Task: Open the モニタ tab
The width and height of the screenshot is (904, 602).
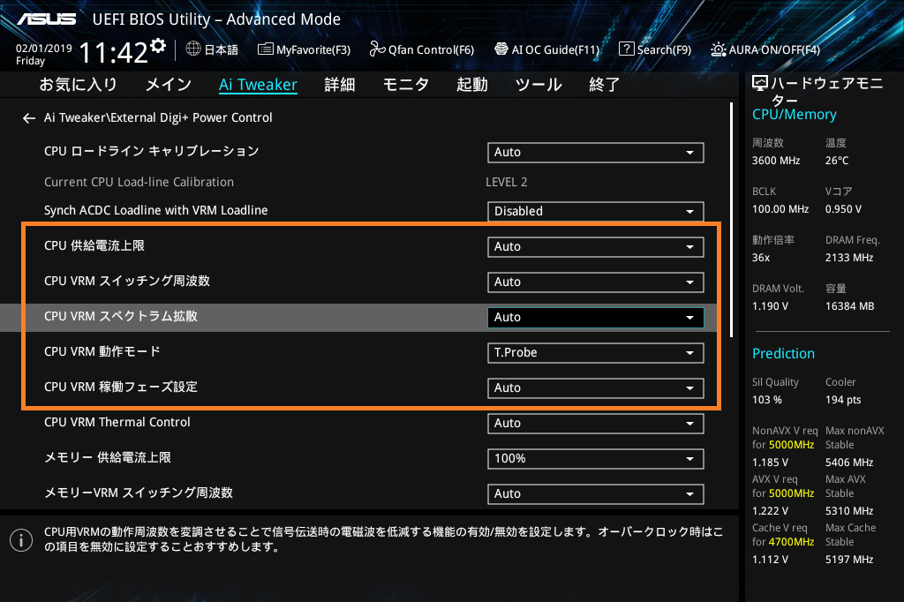Action: [x=406, y=85]
